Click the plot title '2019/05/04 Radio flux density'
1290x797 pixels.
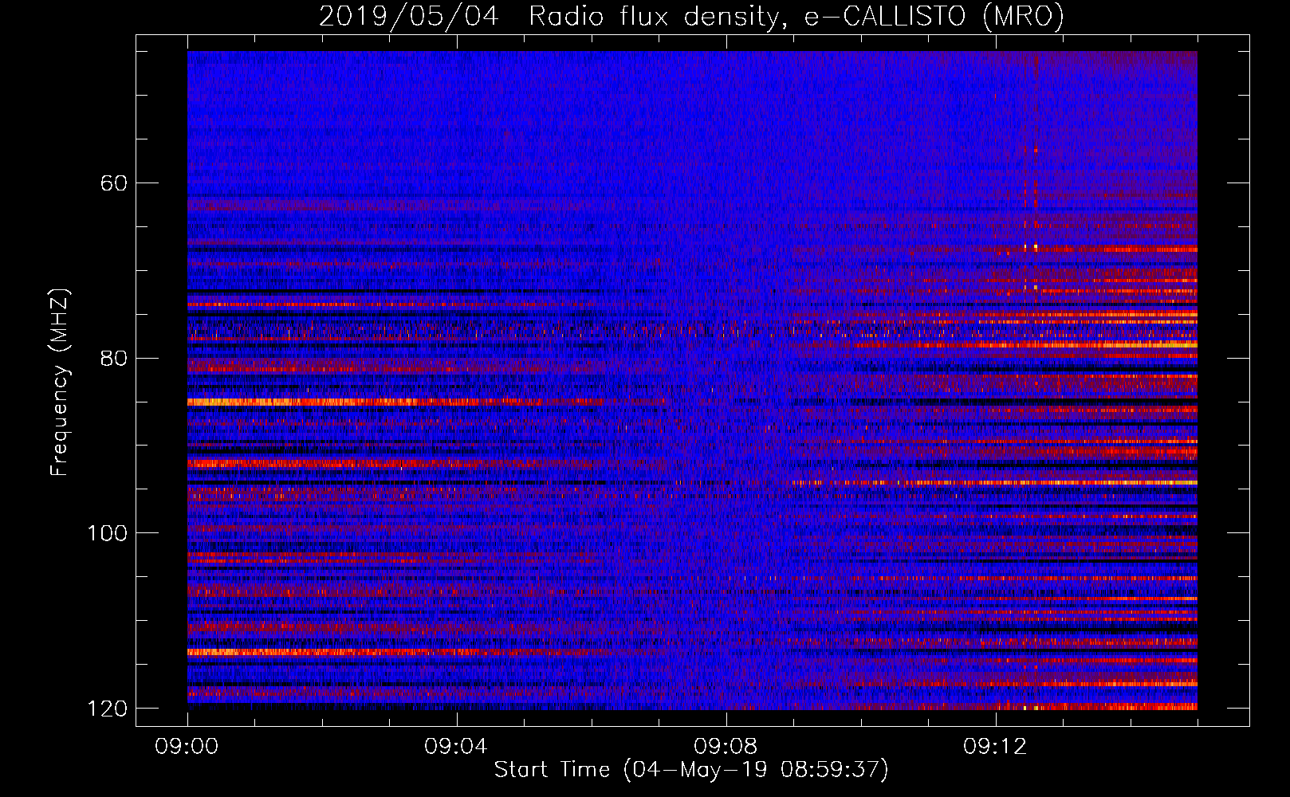tap(691, 16)
